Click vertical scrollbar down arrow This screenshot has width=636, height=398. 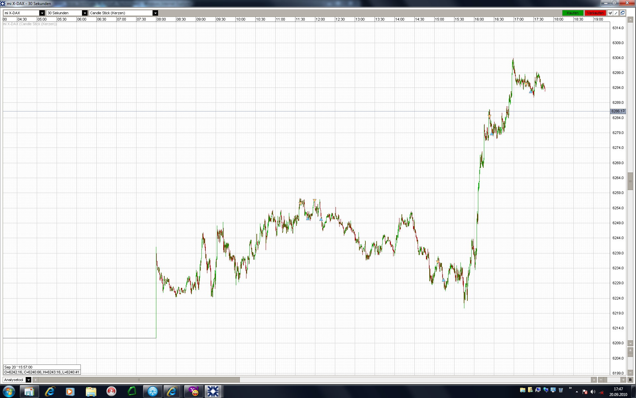click(630, 343)
